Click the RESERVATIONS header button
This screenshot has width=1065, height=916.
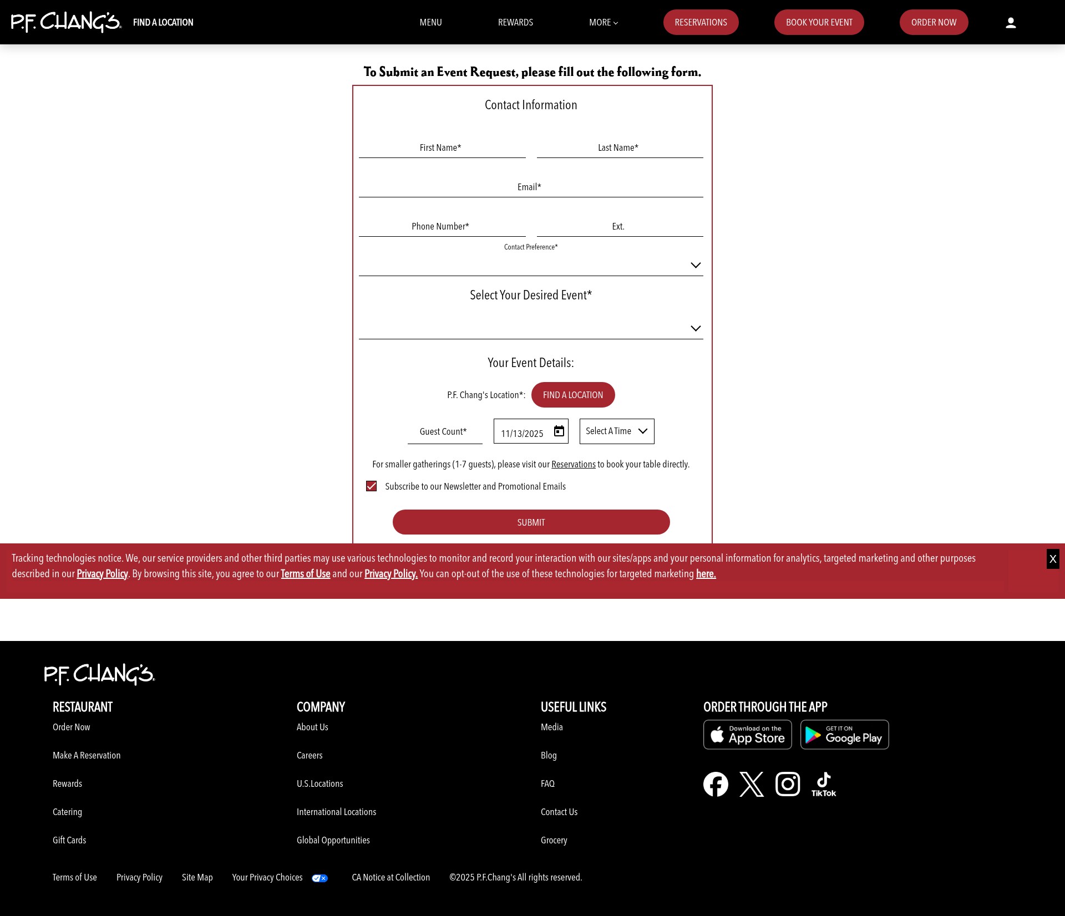pyautogui.click(x=701, y=22)
